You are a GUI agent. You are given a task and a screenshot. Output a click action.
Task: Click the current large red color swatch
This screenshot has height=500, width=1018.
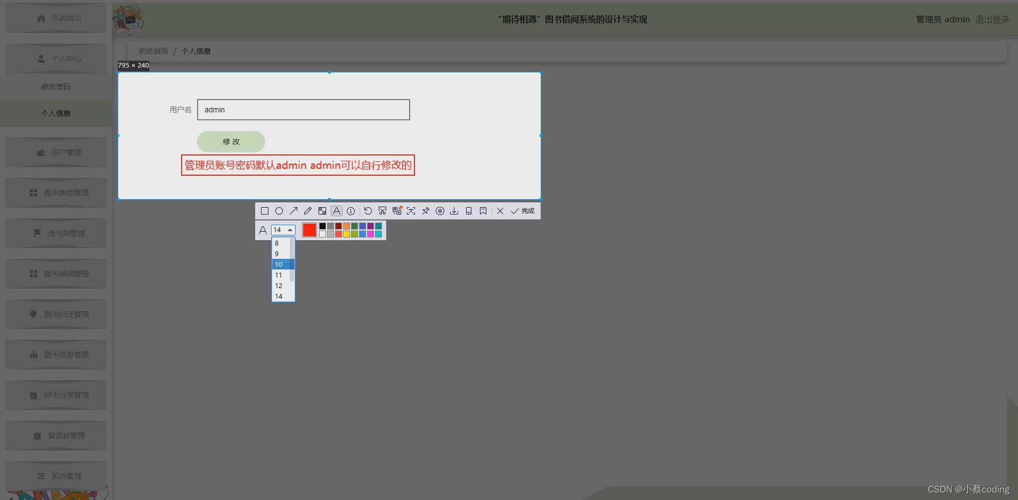(310, 230)
